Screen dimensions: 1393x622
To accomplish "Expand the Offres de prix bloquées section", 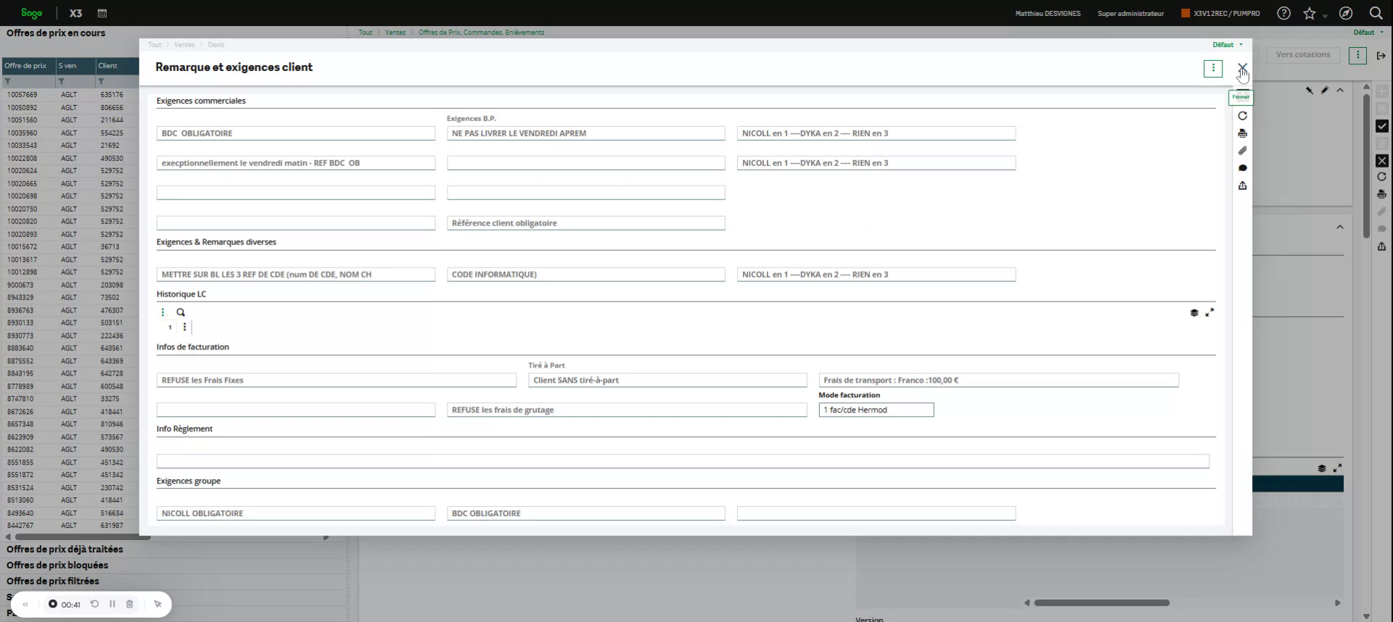I will point(57,565).
